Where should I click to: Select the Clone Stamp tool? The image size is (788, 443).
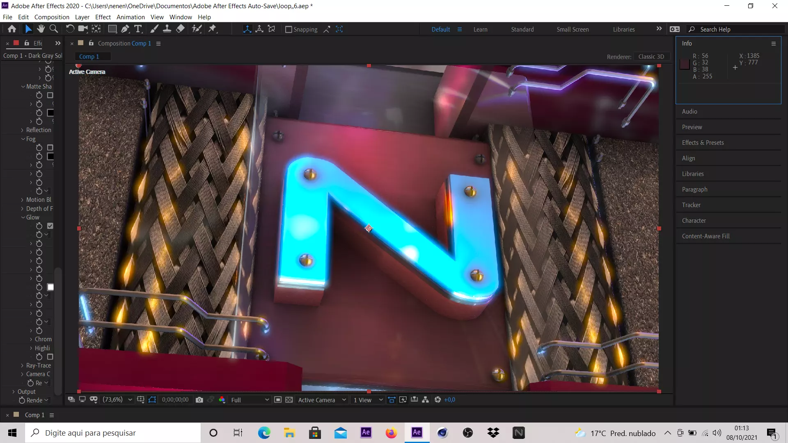[167, 29]
